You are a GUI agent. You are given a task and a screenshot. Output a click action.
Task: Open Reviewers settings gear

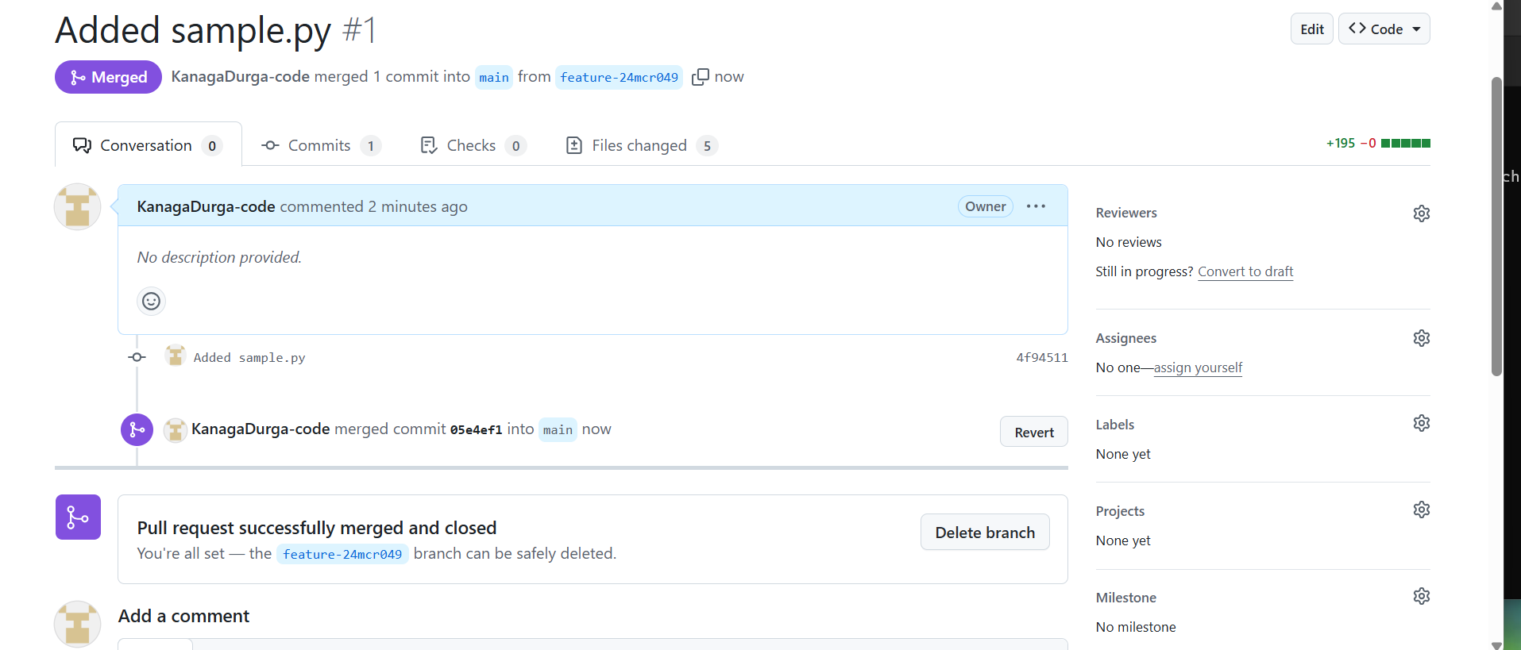tap(1421, 213)
